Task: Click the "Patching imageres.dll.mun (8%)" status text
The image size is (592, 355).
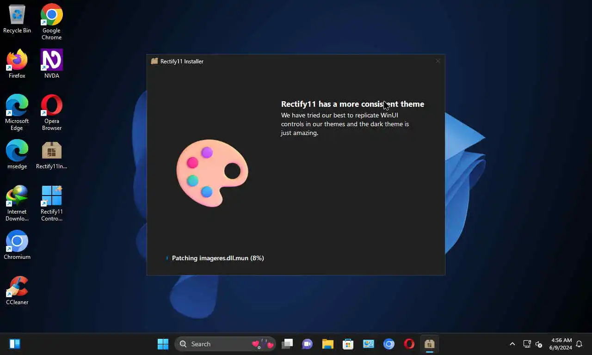Action: click(218, 258)
